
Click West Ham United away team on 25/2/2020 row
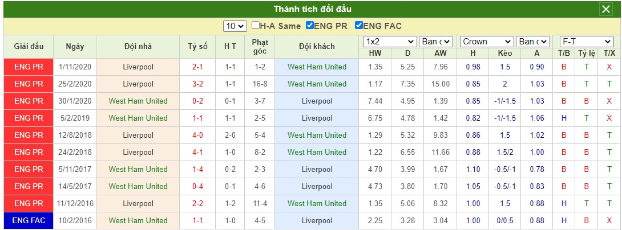tap(317, 84)
